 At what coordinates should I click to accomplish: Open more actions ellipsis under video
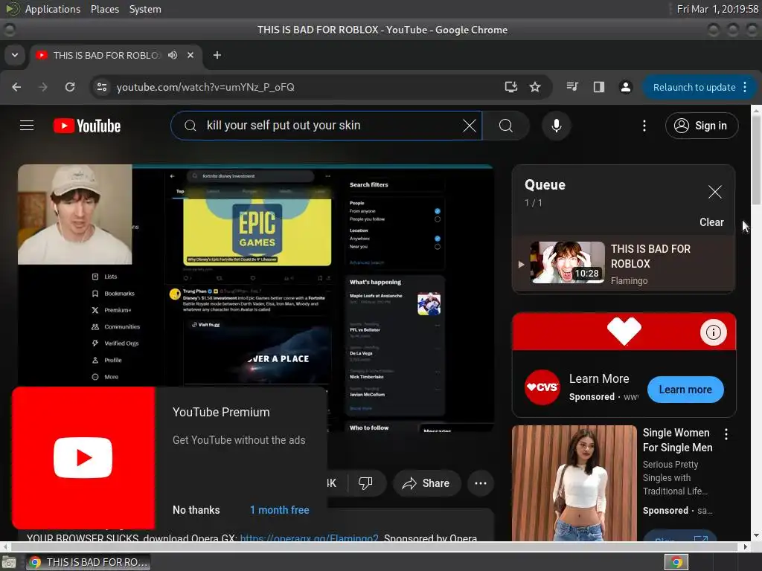(x=481, y=483)
